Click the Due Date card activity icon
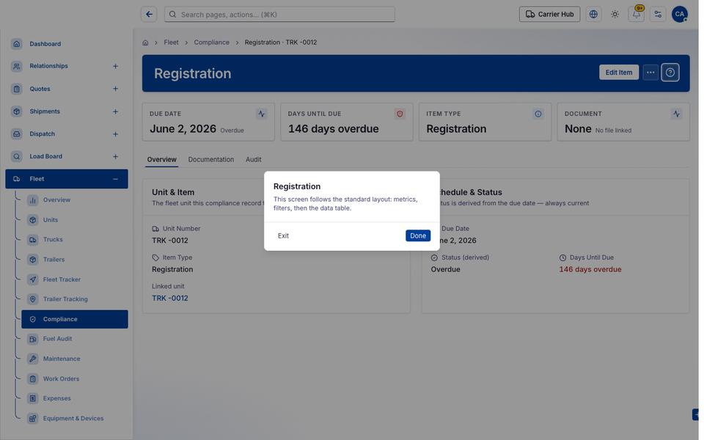704x440 pixels. tap(261, 114)
